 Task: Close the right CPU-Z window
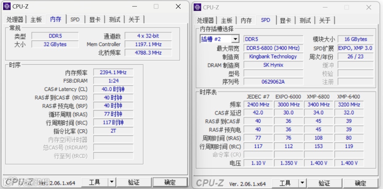(x=369, y=7)
